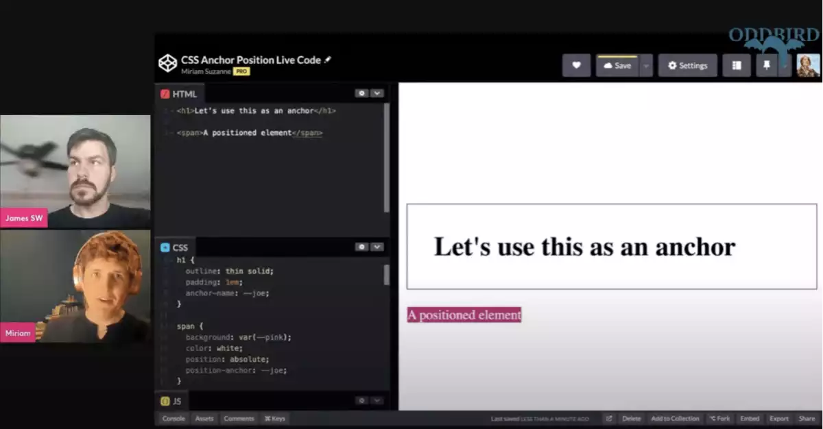Image resolution: width=823 pixels, height=429 pixels.
Task: Toggle the Assets panel
Action: pos(204,419)
